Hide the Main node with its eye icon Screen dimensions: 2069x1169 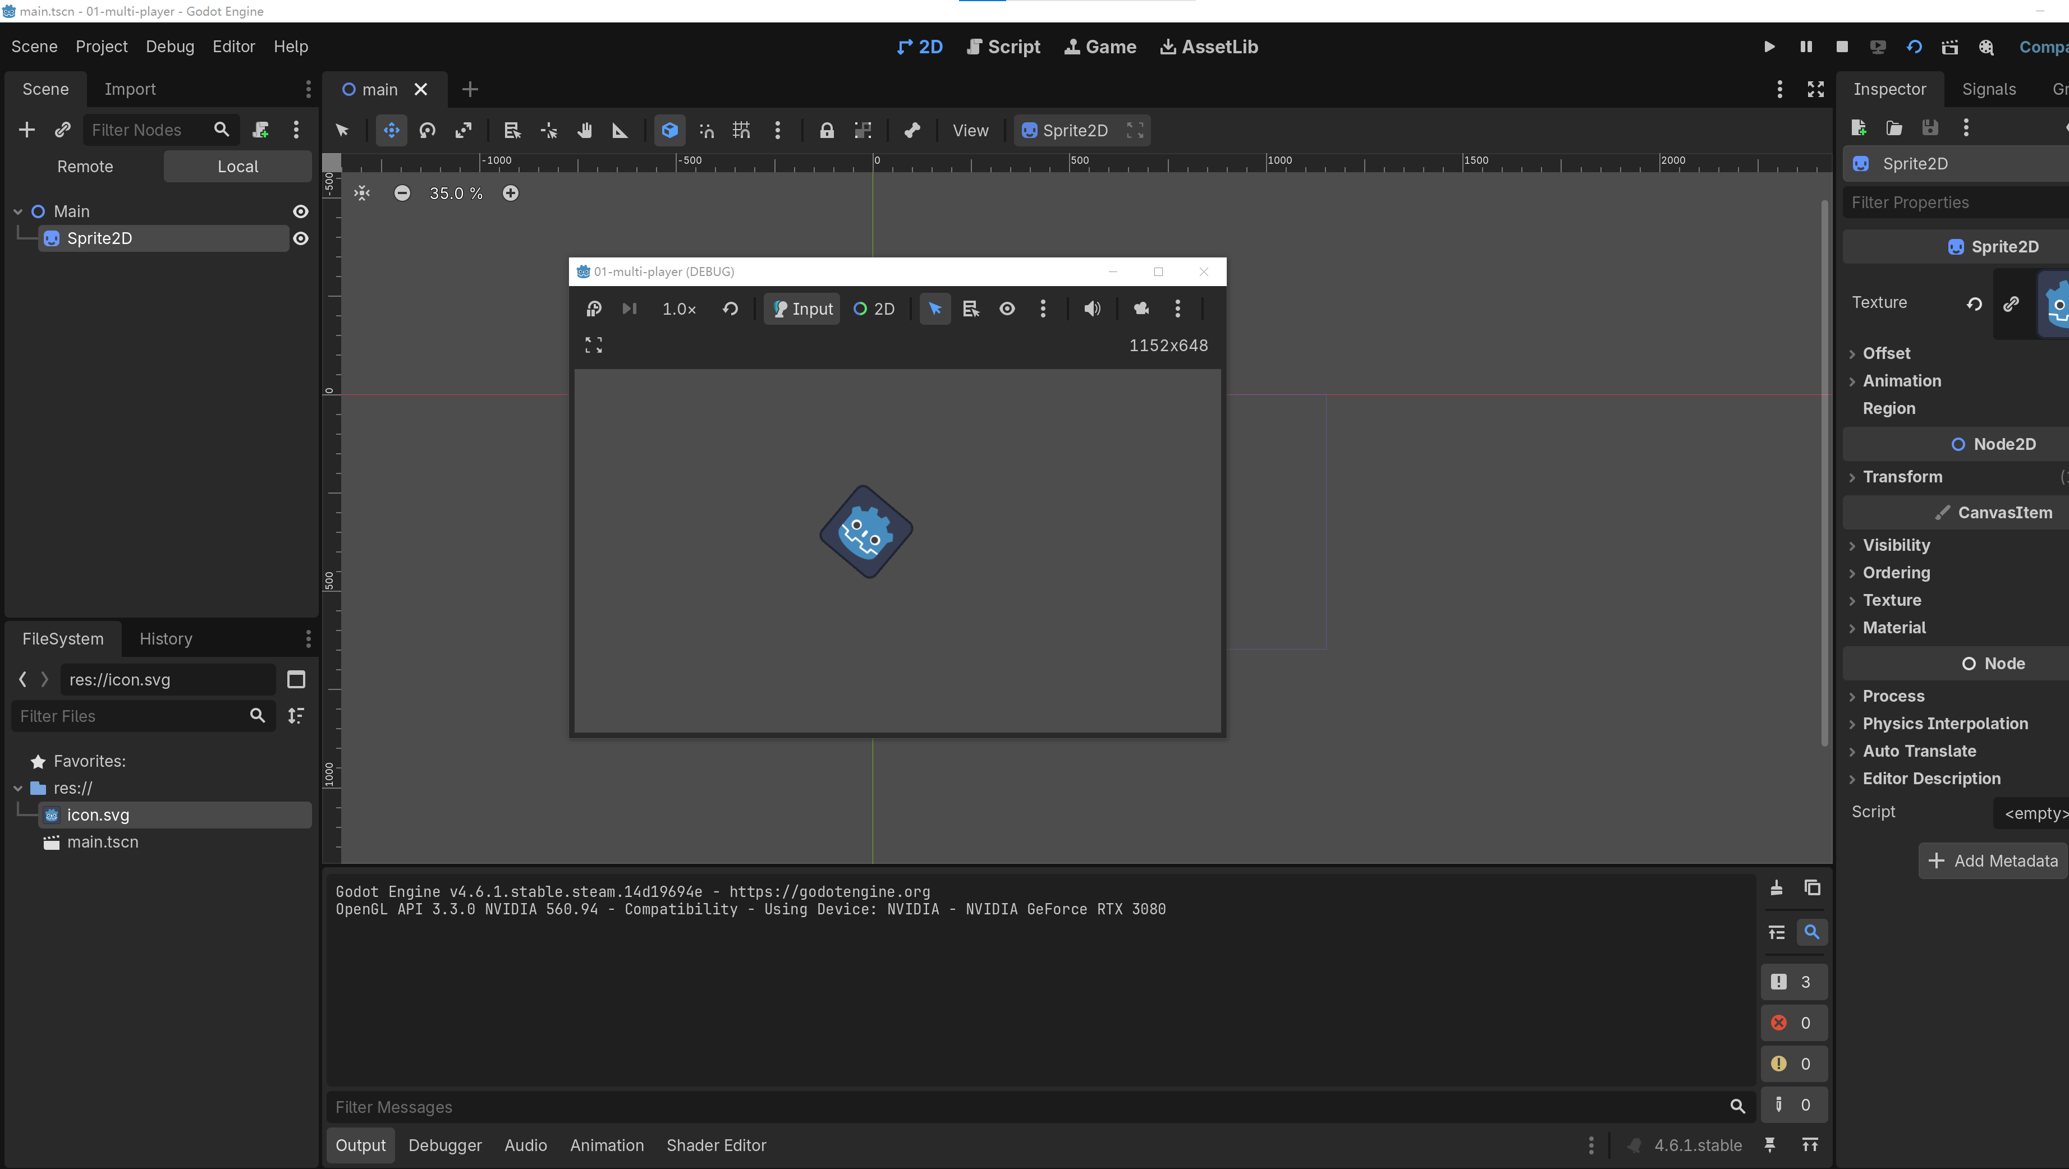300,211
